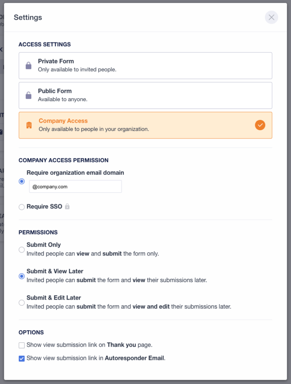Select the Submit & Edit Later permission
Screen dimensions: 291x384
tap(22, 302)
